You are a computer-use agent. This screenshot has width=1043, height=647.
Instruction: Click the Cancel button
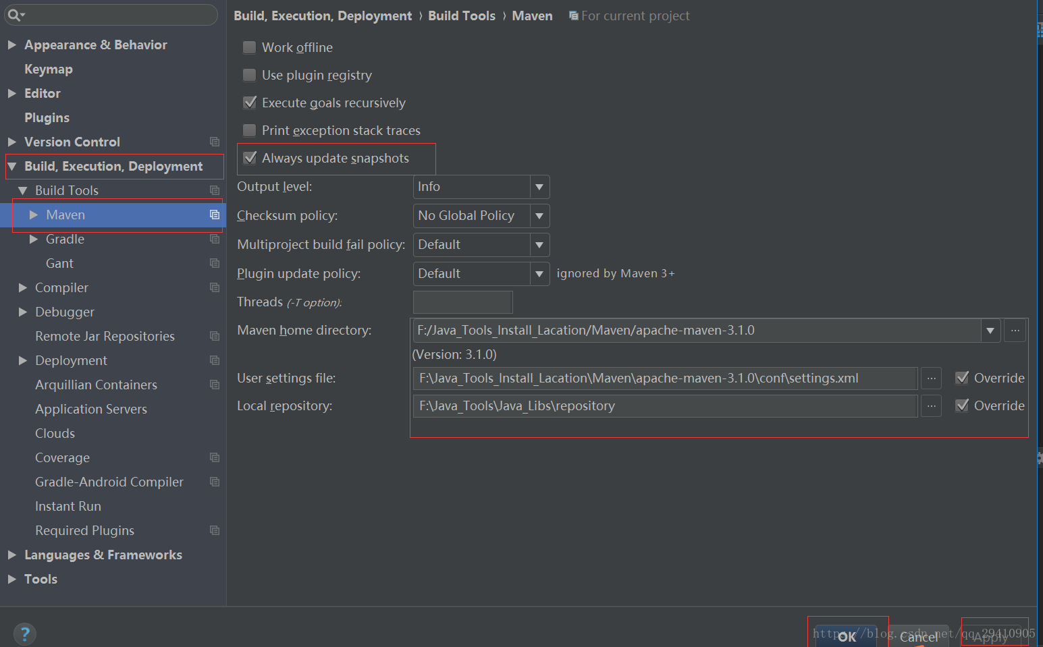[918, 636]
